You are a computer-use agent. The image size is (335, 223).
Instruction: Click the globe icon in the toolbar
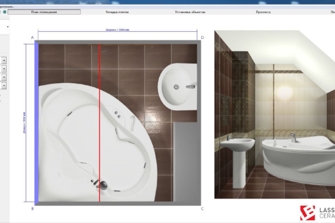pos(5,12)
